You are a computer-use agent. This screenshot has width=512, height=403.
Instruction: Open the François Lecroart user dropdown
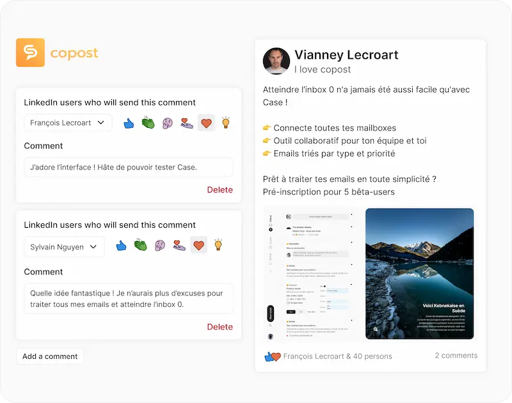pyautogui.click(x=67, y=122)
